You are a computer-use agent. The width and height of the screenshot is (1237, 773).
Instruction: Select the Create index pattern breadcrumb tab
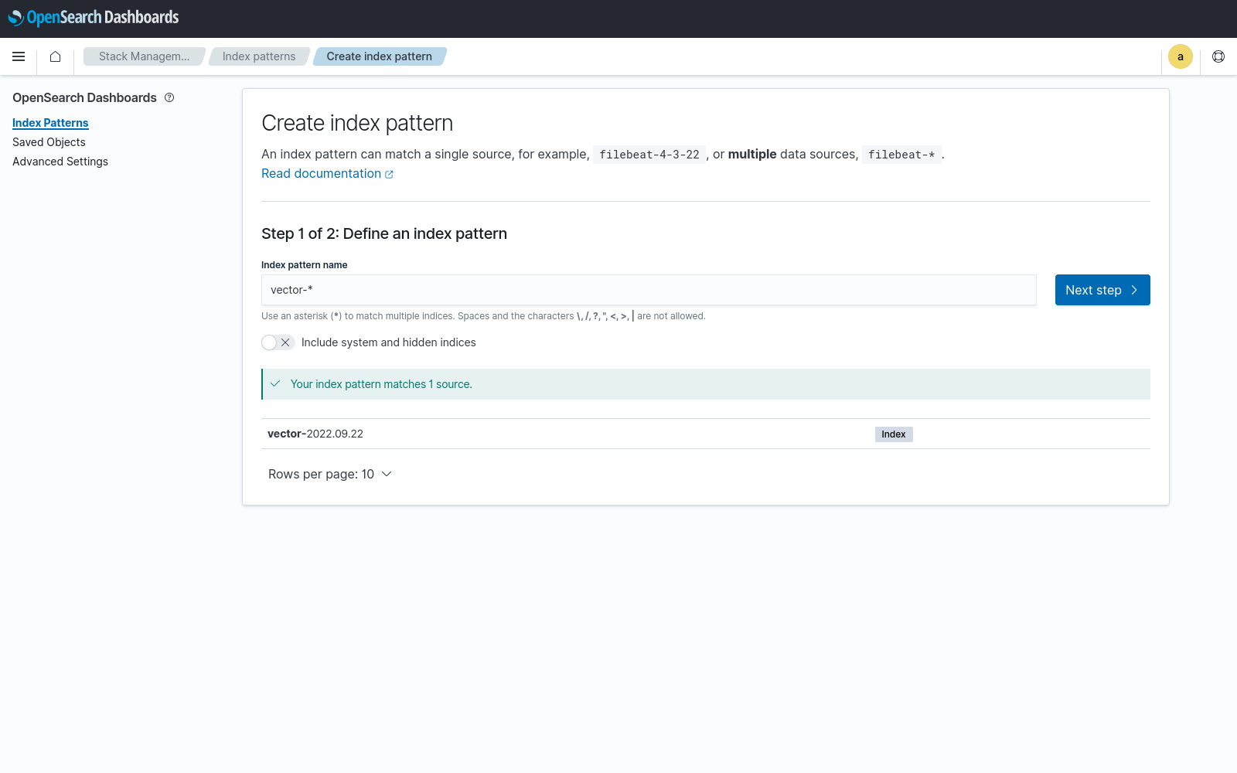click(379, 56)
